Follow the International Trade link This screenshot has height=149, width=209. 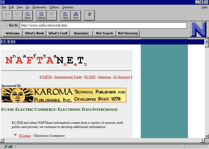coord(68,77)
